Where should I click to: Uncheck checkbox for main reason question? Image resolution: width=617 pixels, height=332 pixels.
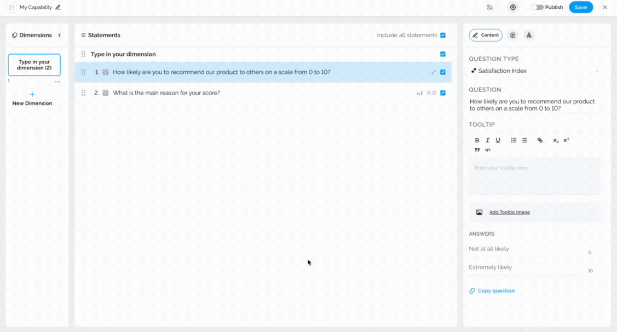pyautogui.click(x=443, y=93)
